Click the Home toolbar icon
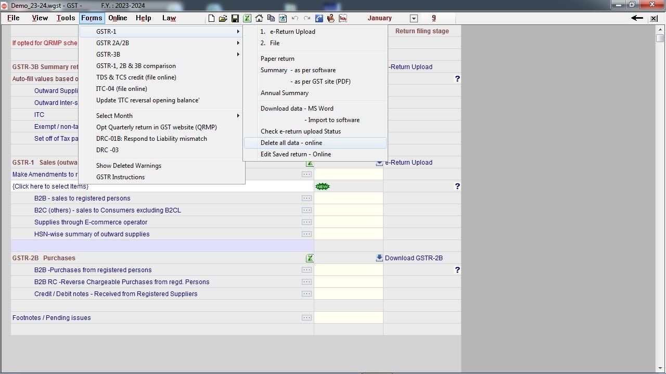Viewport: 666px width, 374px height. point(259,18)
